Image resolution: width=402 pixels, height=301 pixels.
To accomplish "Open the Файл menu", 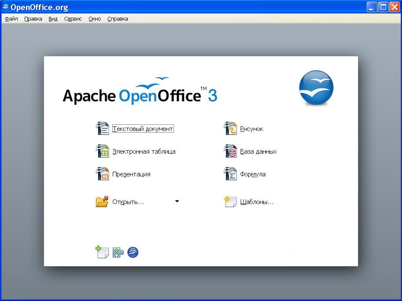I will click(11, 19).
